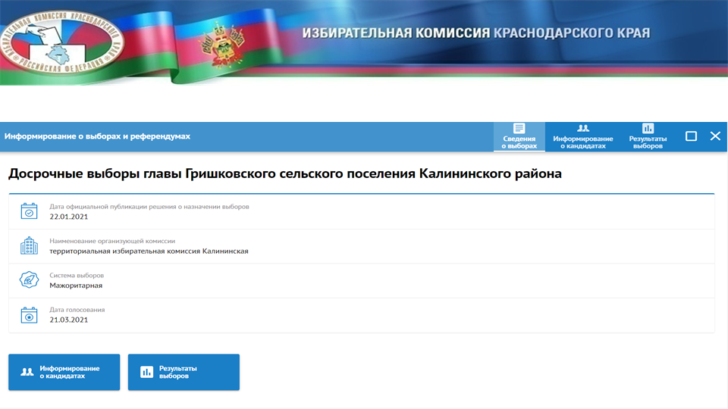Click the organizing commission building icon
The width and height of the screenshot is (728, 409).
[x=29, y=246]
